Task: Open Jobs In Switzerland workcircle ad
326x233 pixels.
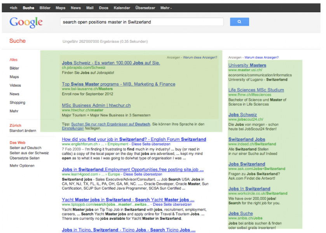Action: pos(249,189)
